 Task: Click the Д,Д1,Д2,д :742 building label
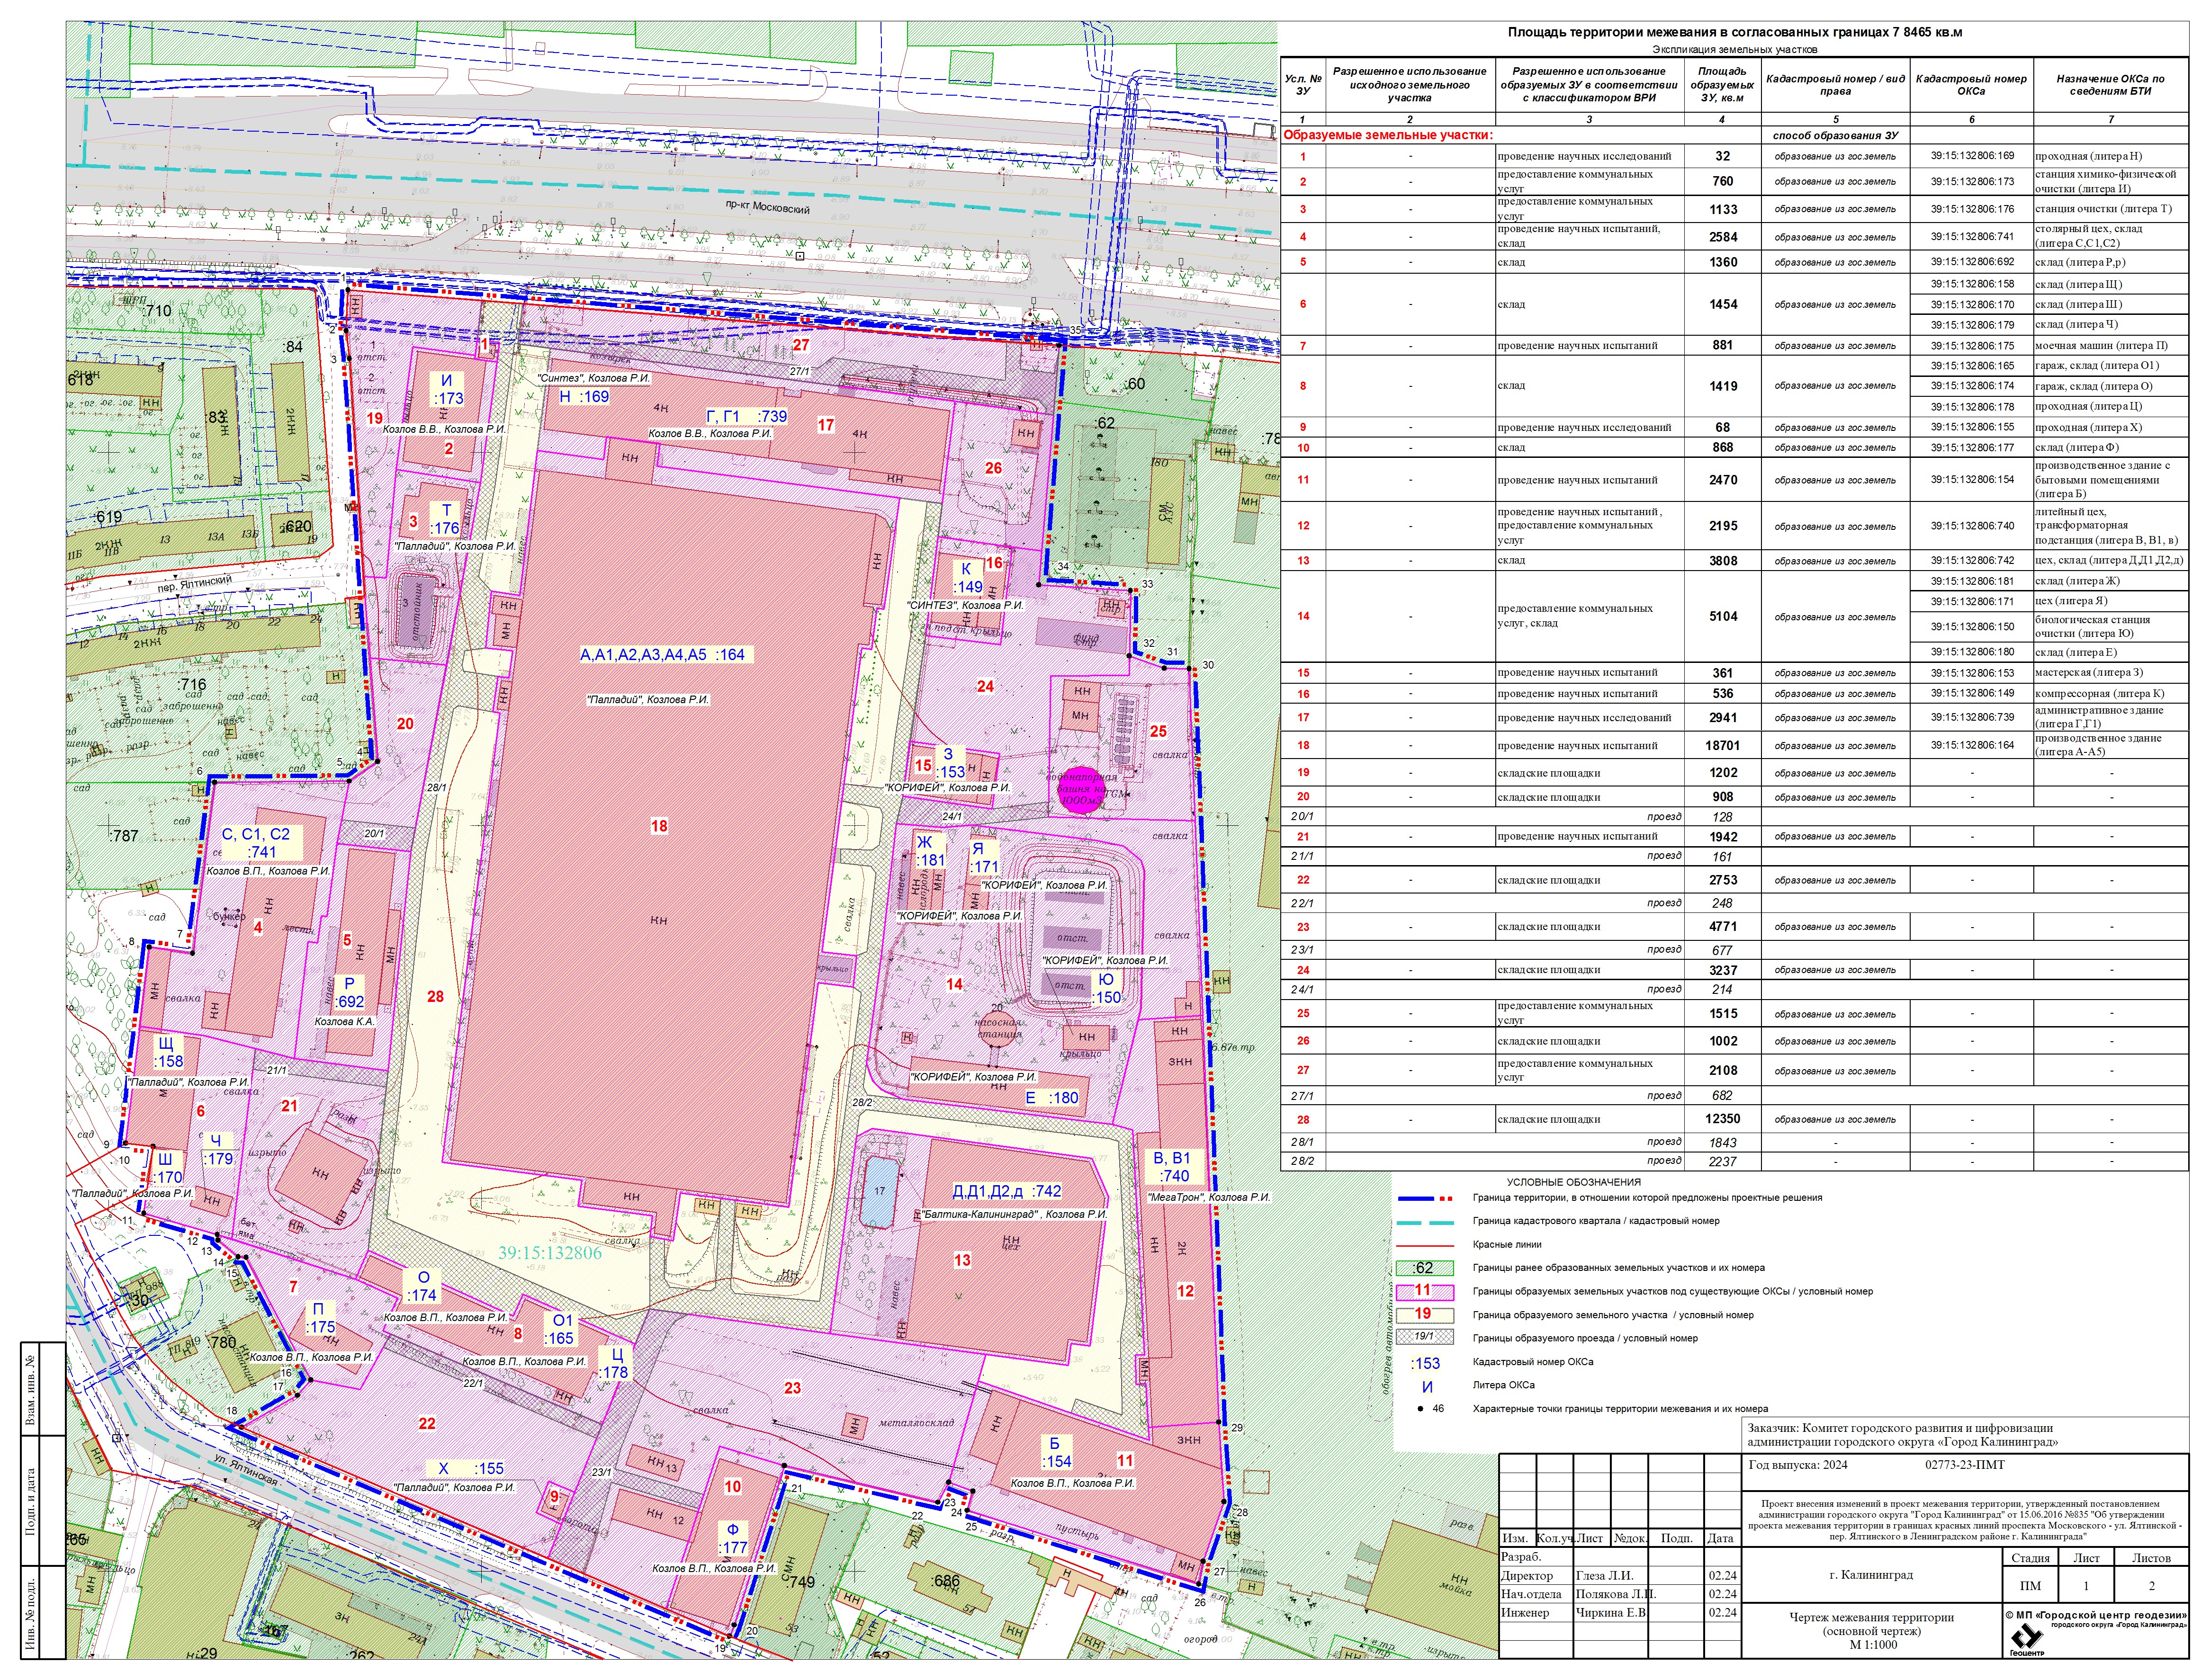pyautogui.click(x=1006, y=1191)
